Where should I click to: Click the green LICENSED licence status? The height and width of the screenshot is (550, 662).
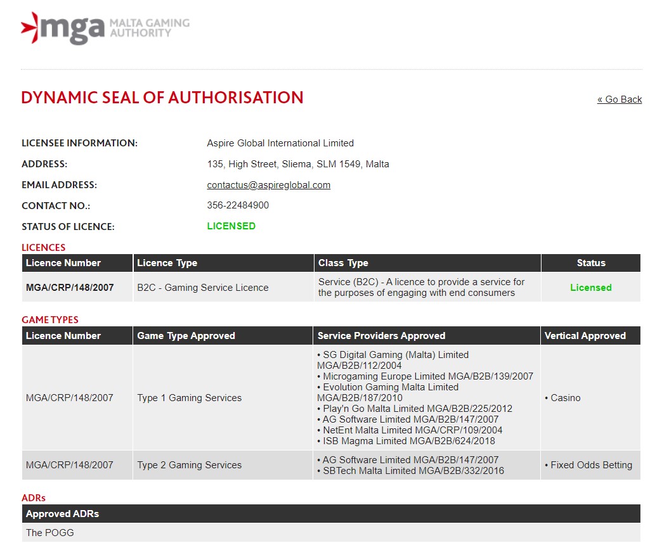231,226
